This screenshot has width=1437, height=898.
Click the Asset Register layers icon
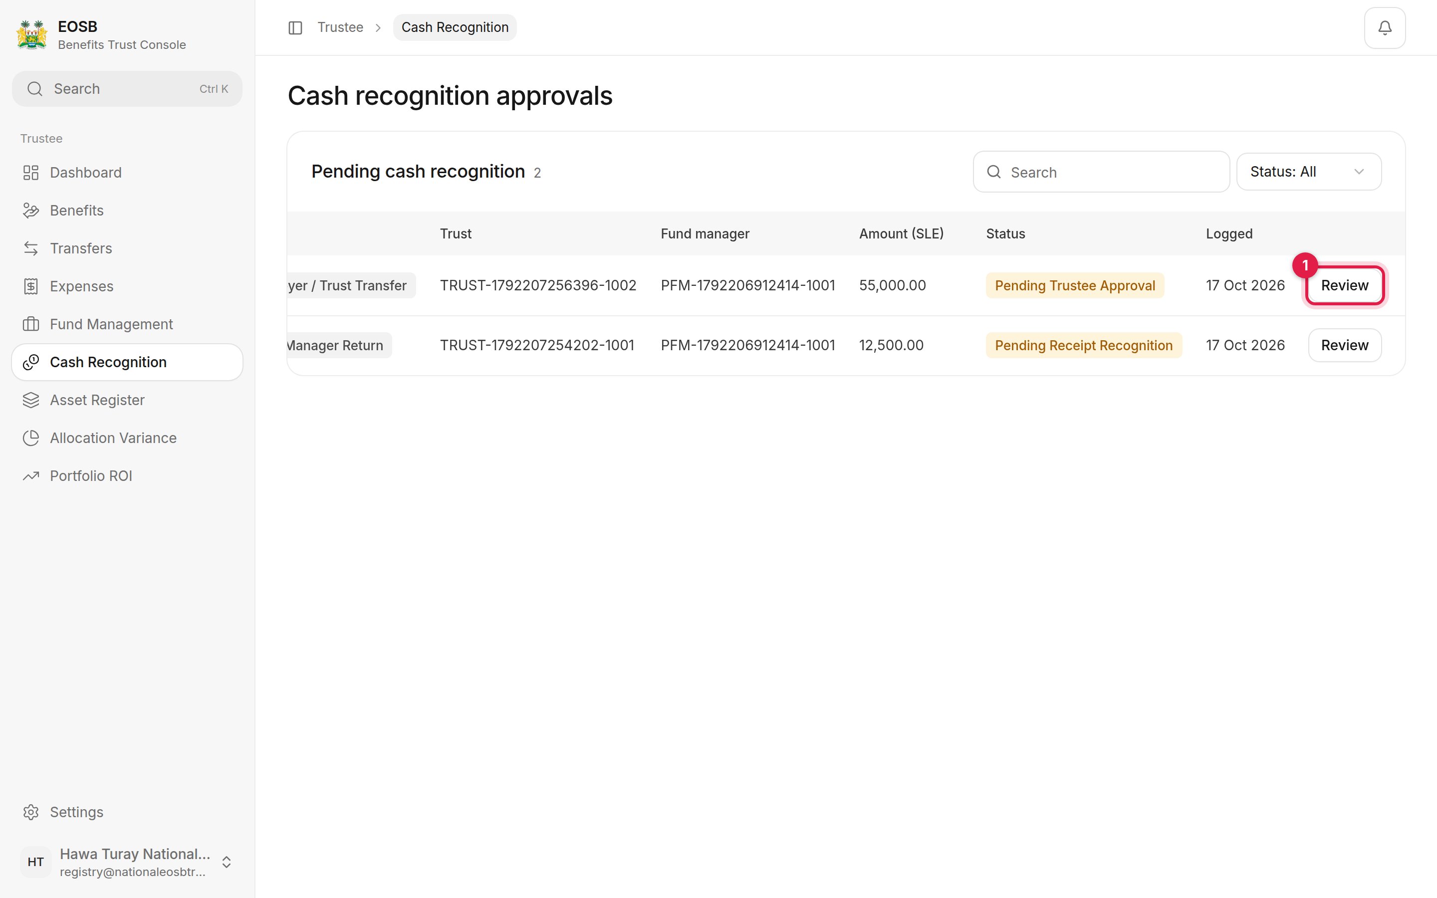coord(31,400)
